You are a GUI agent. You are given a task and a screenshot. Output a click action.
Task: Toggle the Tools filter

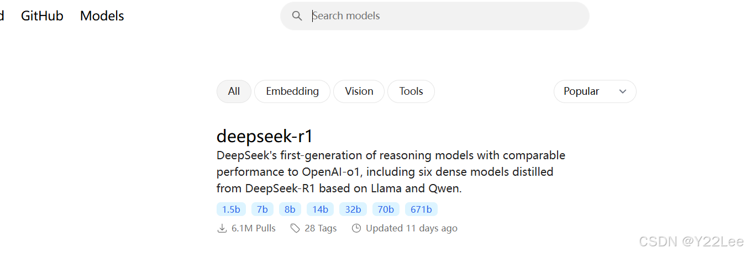click(411, 91)
